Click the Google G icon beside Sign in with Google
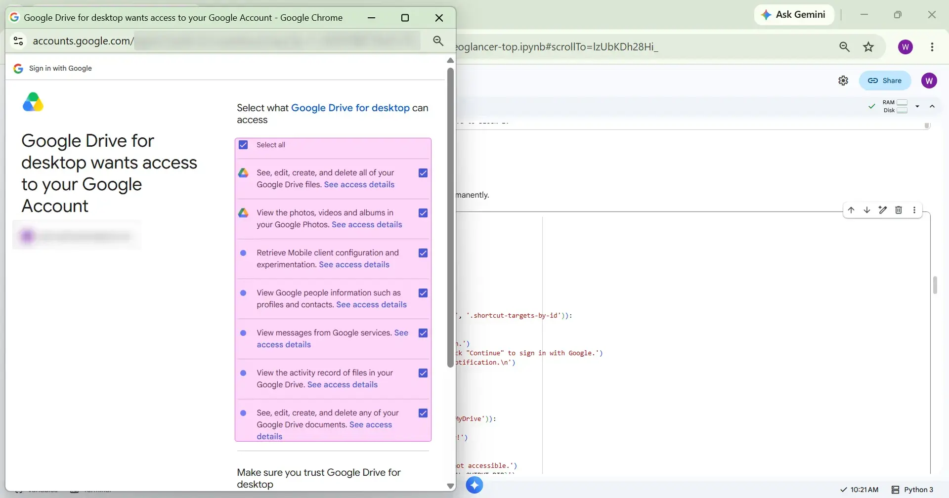Image resolution: width=949 pixels, height=498 pixels. coord(18,68)
